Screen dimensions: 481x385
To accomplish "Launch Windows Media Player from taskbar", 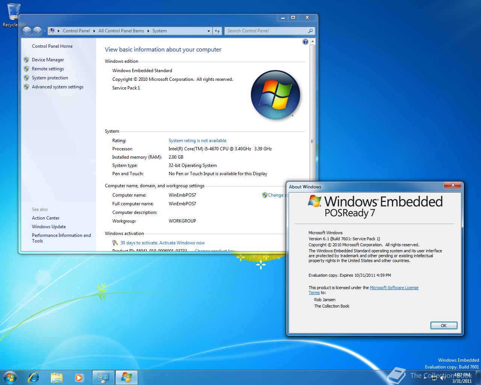I will 79,377.
